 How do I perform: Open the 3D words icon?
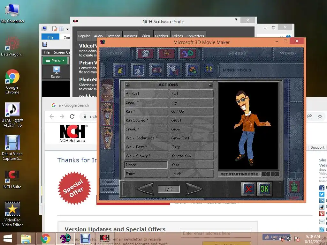pos(188,54)
